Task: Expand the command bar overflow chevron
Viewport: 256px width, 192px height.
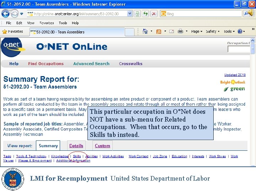Action: point(253,29)
